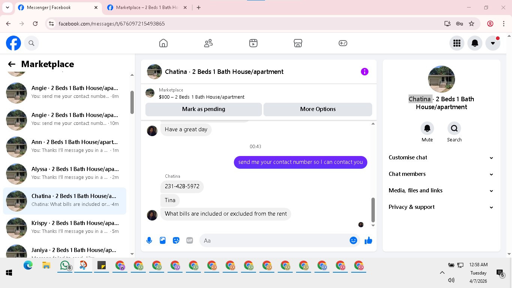Open File Explorer from taskbar
The height and width of the screenshot is (288, 512).
click(x=46, y=266)
